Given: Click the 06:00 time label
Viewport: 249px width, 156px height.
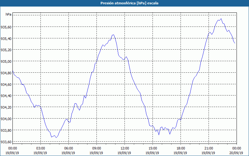Looking at the screenshot, I should pos(68,149).
